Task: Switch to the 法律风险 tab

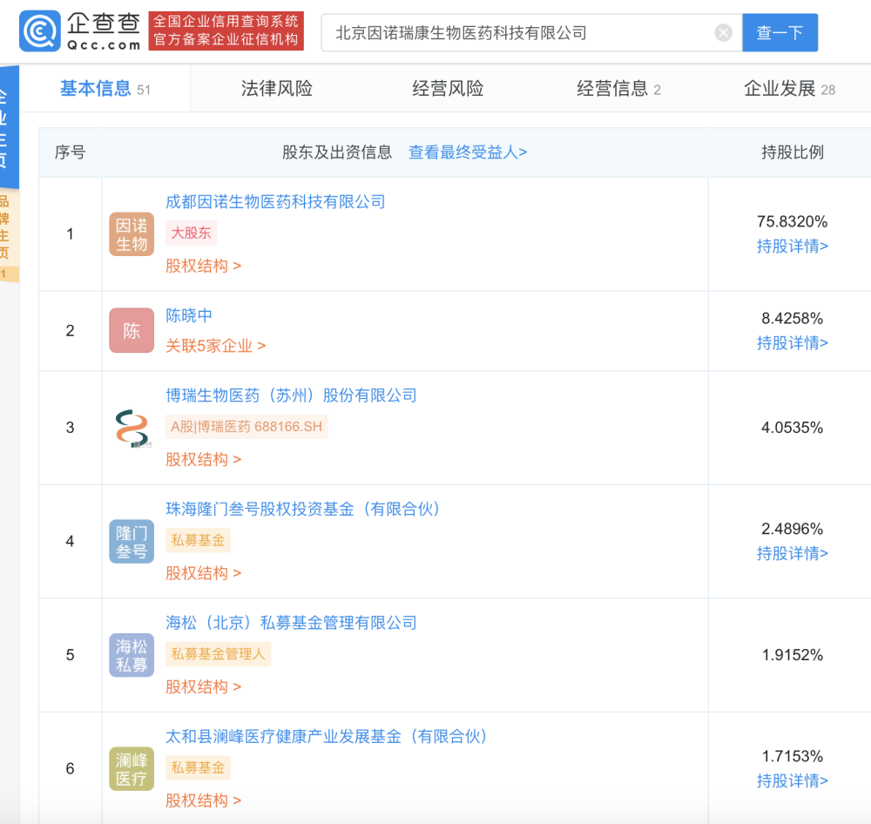Action: pos(277,88)
